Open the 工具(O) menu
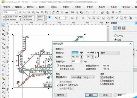 (x=114, y=7)
